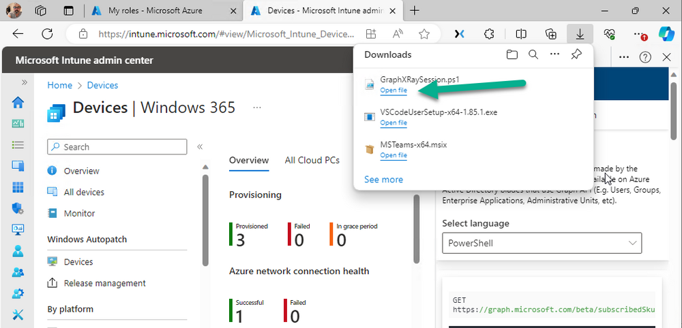The image size is (682, 328).
Task: Open the browser profile avatar
Action: click(x=14, y=10)
